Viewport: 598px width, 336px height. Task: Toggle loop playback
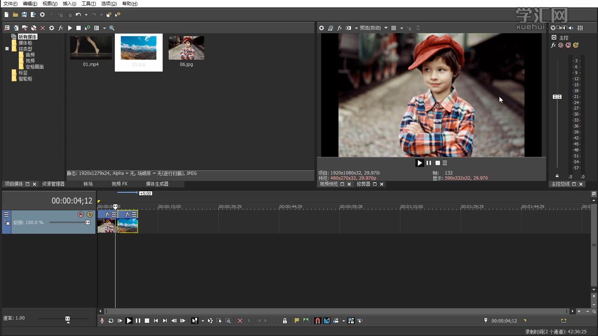pos(111,321)
